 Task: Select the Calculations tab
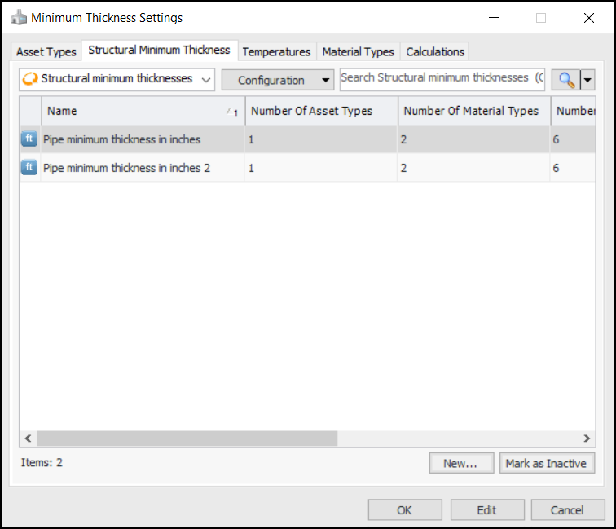pyautogui.click(x=435, y=51)
